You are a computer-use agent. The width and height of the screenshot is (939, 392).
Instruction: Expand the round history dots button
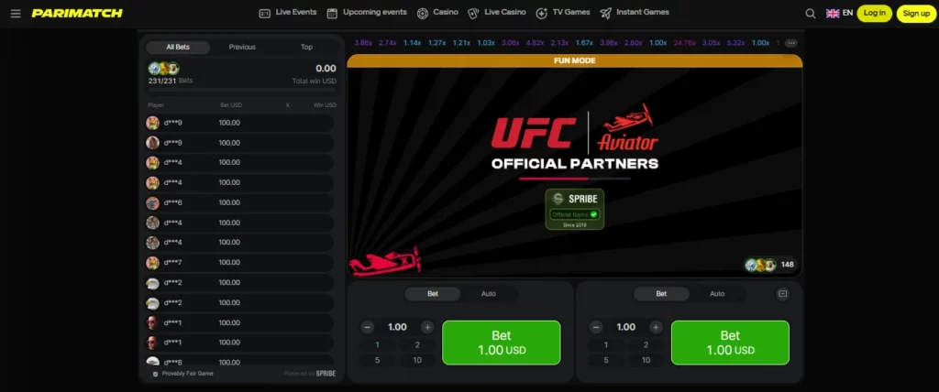791,43
